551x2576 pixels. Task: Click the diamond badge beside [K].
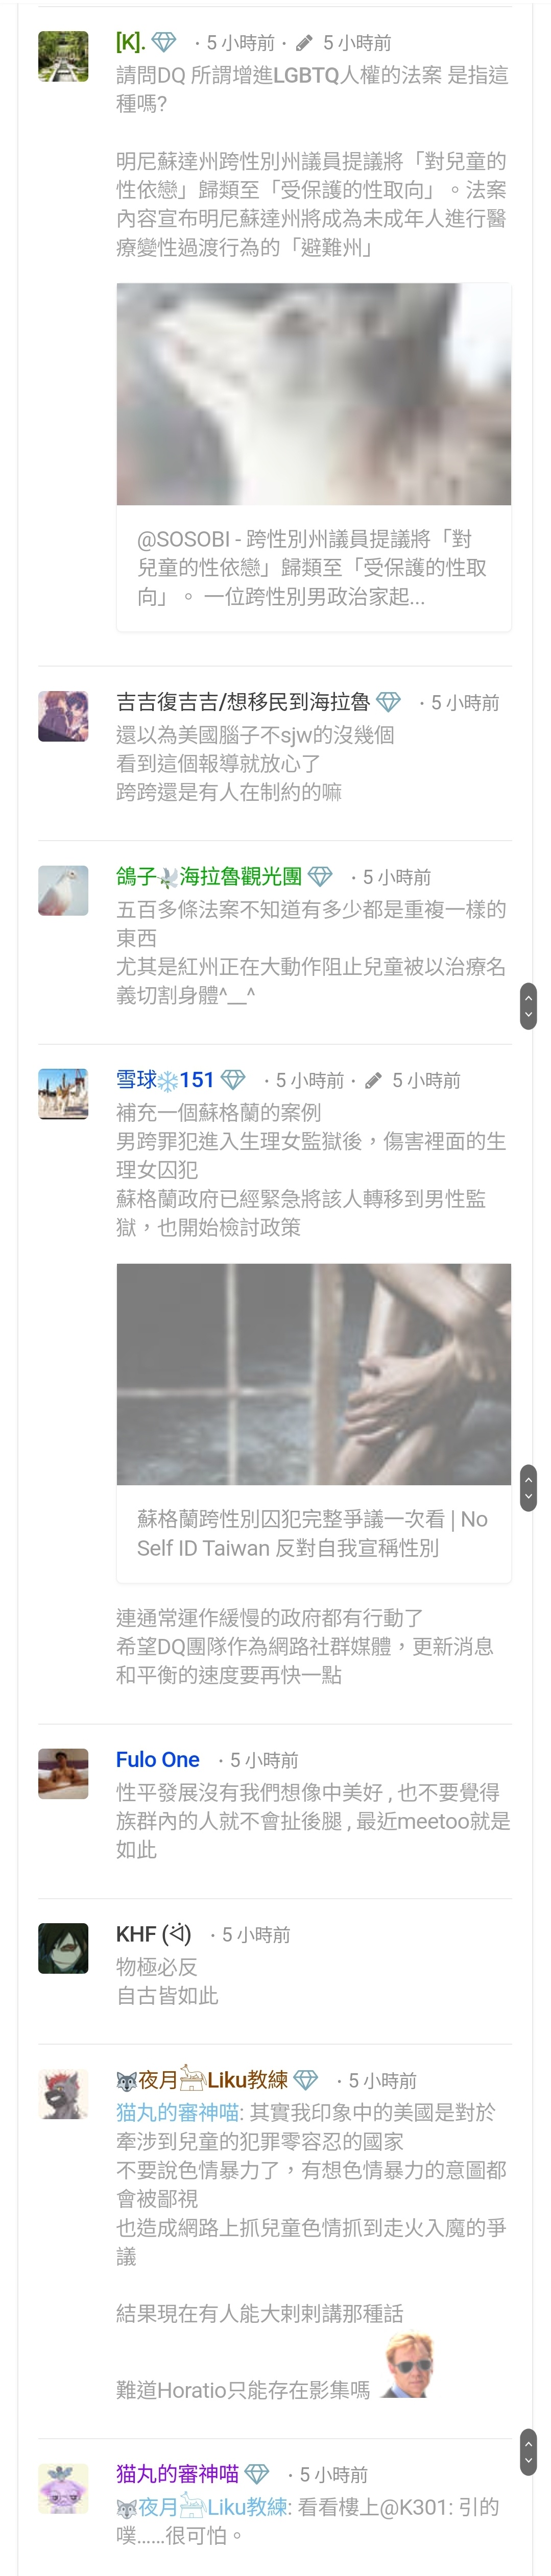click(x=164, y=42)
